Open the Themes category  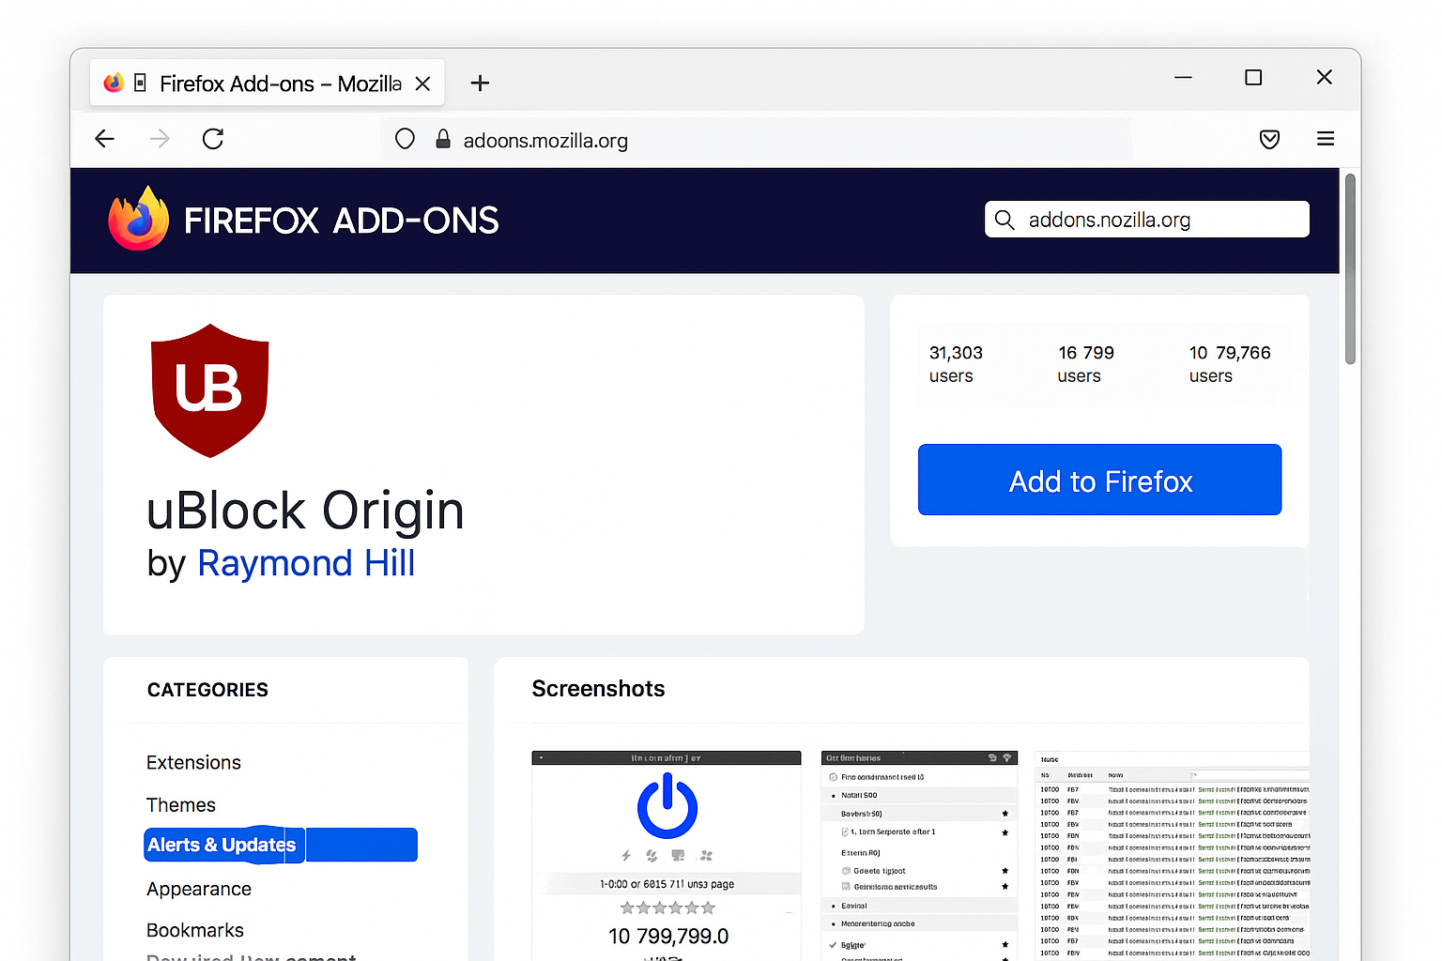[x=181, y=805]
